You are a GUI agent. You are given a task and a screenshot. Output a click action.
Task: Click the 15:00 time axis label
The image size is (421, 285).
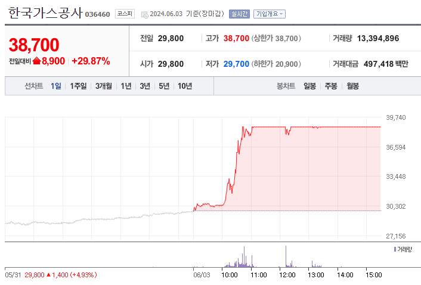[374, 275]
